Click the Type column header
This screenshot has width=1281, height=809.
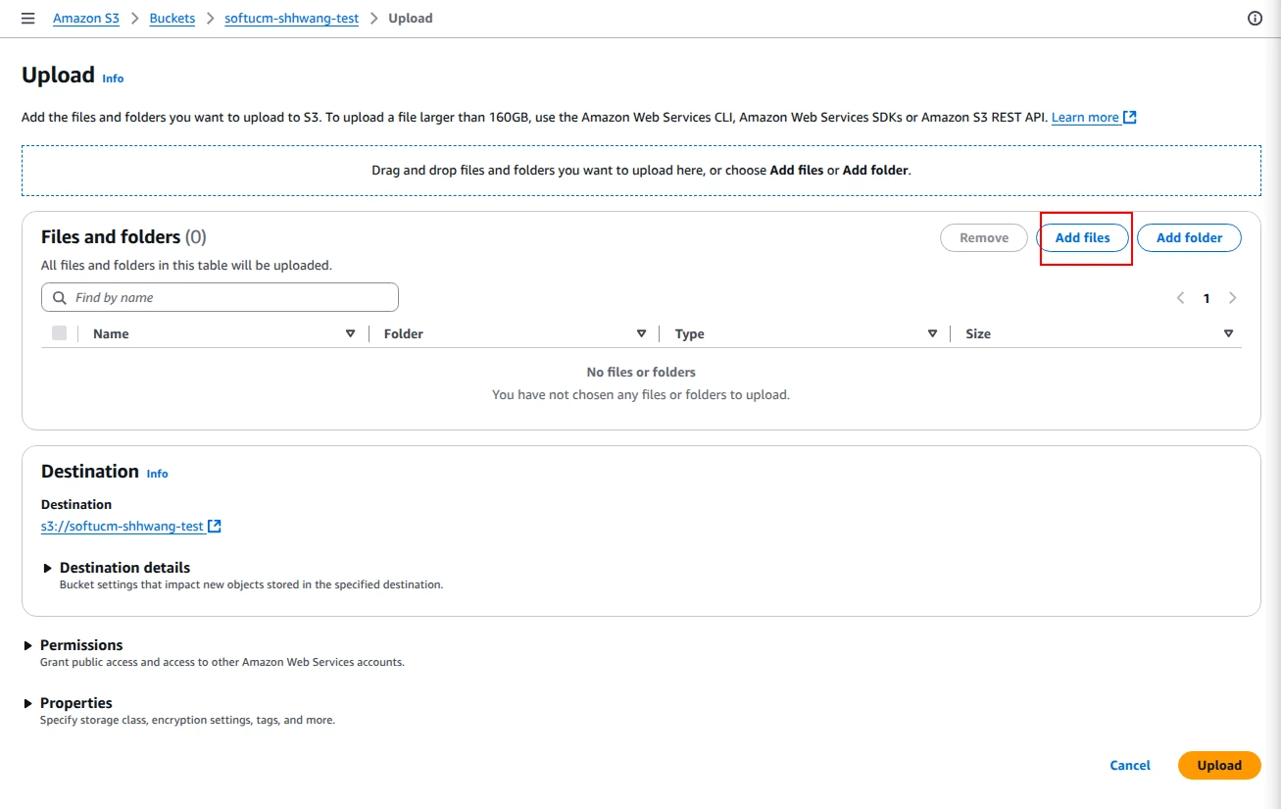[x=690, y=334]
